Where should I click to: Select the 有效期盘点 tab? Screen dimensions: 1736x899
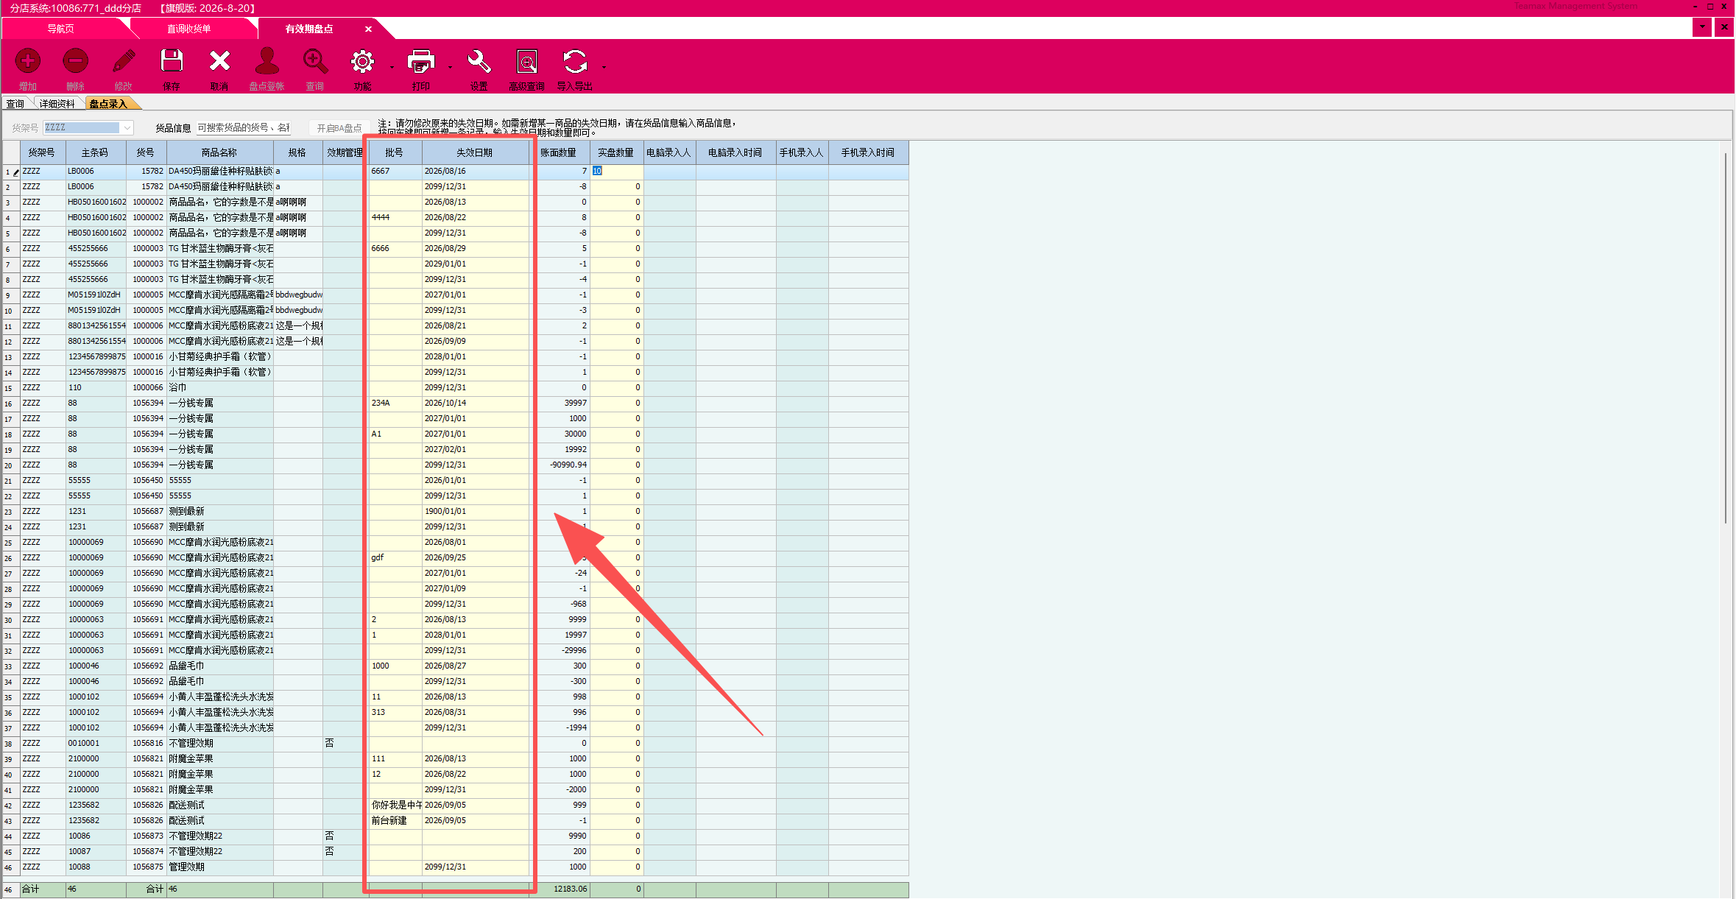point(309,29)
